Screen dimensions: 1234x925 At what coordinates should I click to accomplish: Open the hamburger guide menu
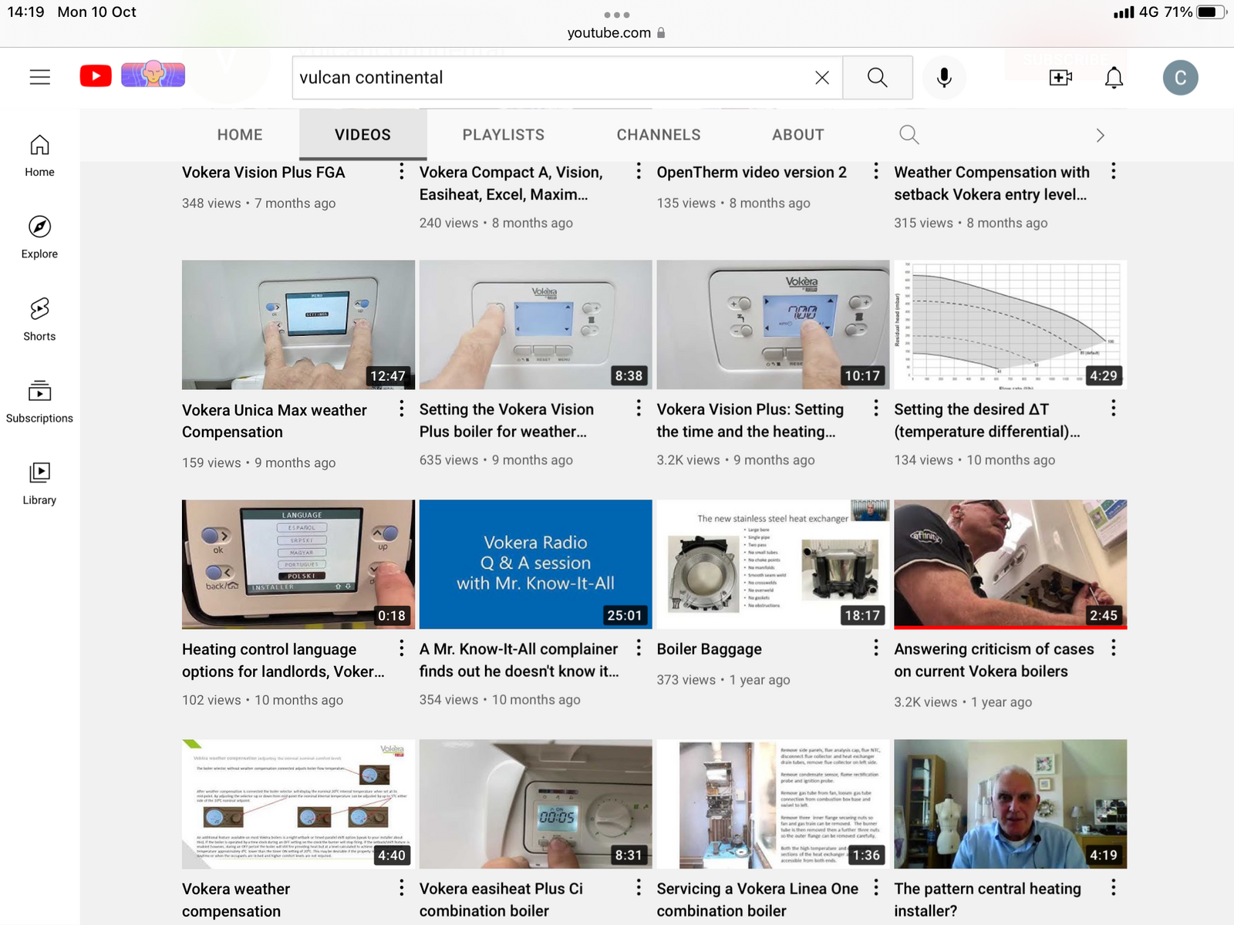40,77
